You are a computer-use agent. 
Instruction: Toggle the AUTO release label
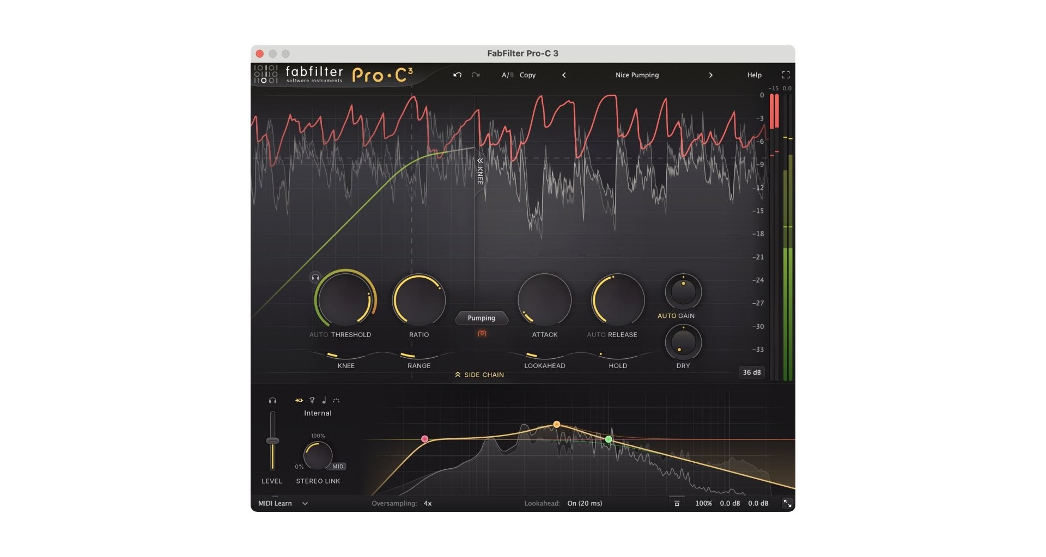point(595,335)
